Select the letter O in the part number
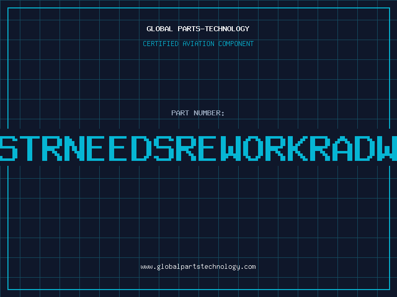397x297 pixels. tap(253, 148)
